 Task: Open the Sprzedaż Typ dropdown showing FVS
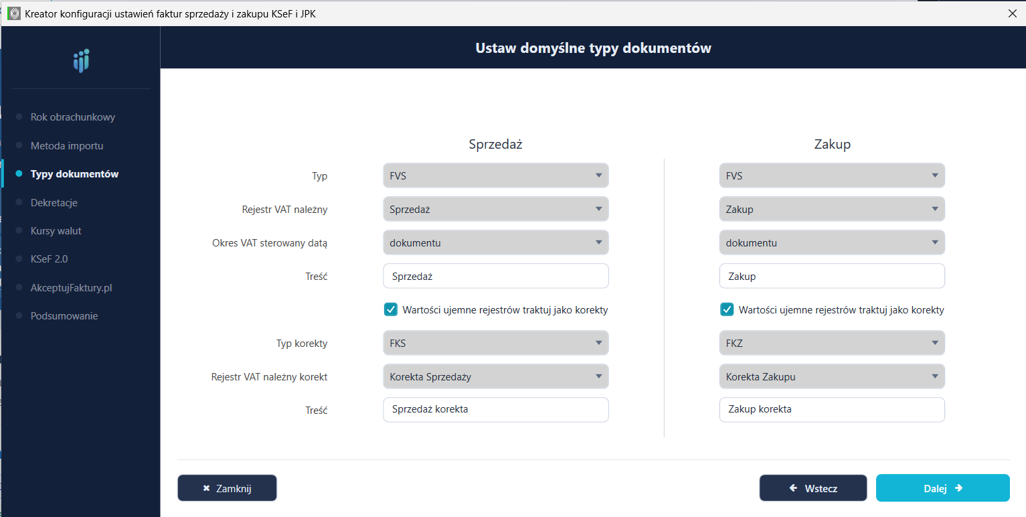(x=496, y=175)
